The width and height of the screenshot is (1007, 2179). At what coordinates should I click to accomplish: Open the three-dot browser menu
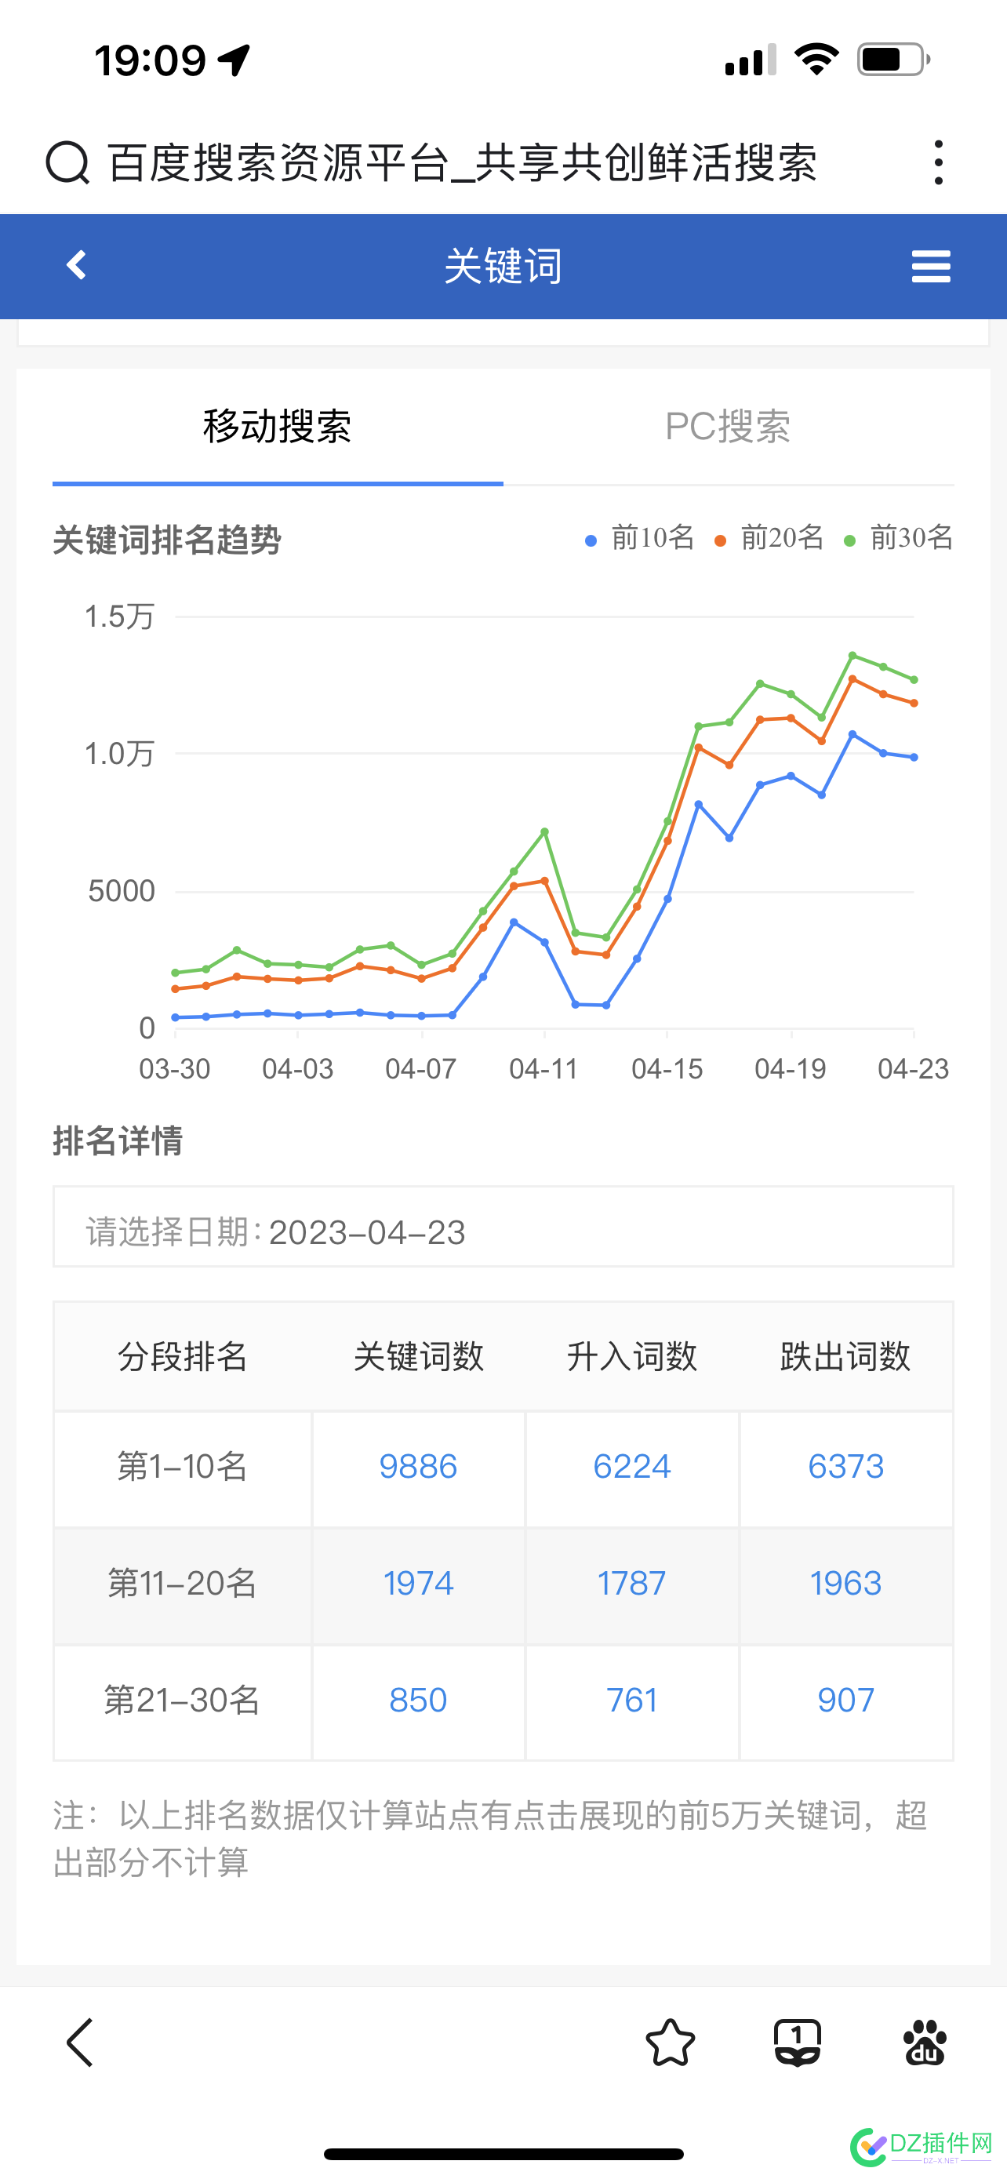pos(938,162)
